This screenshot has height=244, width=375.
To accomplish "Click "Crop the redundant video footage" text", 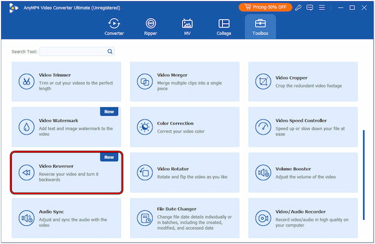I will (309, 86).
